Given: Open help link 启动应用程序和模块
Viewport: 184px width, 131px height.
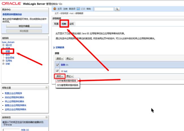Looking at the screenshot, I should click(14, 97).
